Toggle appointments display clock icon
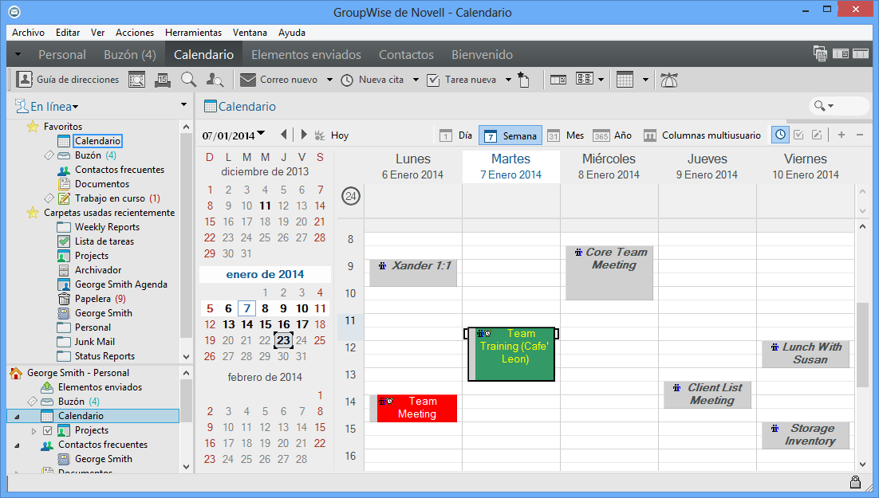 780,135
